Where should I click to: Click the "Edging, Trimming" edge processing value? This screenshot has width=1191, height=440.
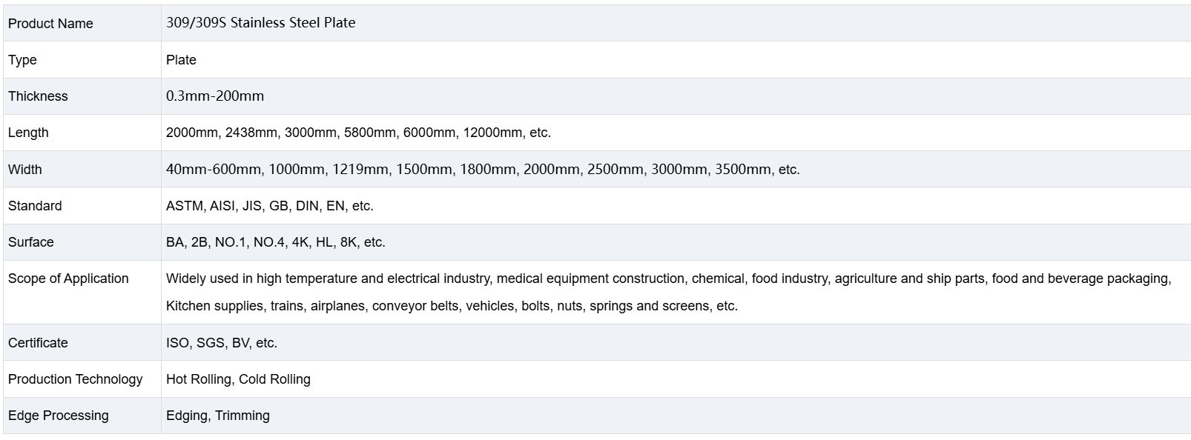pyautogui.click(x=217, y=416)
